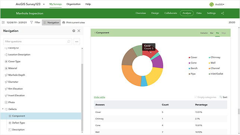This screenshot has width=240, height=135.
Task: Select the Pie chart view
Action: point(217,33)
